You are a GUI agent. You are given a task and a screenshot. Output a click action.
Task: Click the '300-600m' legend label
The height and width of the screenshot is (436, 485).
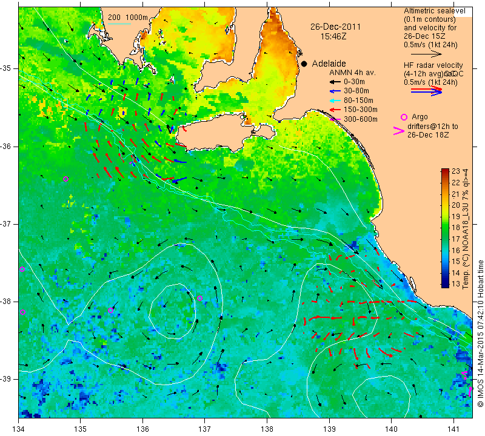361,119
